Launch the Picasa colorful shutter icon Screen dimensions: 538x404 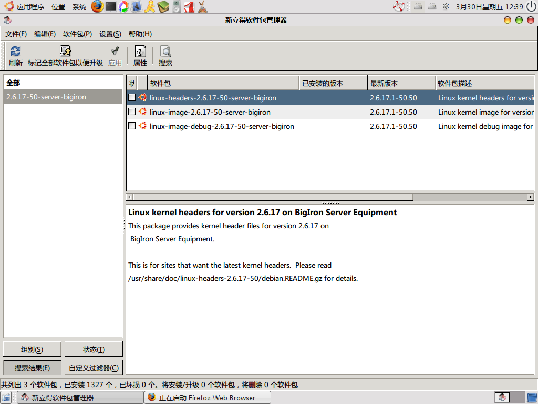[x=123, y=6]
